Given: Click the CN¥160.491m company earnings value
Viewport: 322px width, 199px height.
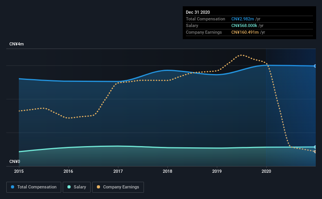Looking at the screenshot, I should 245,32.
